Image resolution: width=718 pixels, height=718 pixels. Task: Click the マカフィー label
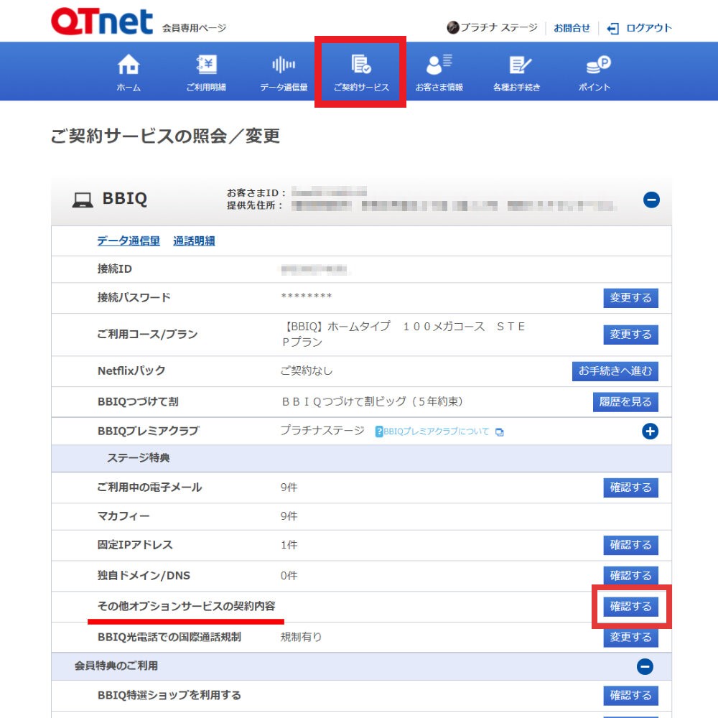pos(123,516)
